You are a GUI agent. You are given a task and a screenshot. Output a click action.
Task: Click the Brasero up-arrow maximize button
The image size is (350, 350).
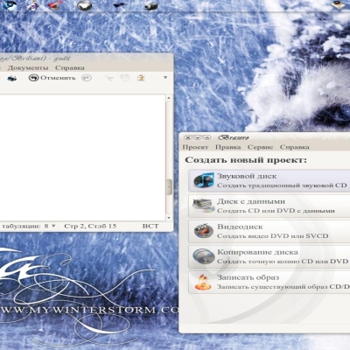[206, 137]
